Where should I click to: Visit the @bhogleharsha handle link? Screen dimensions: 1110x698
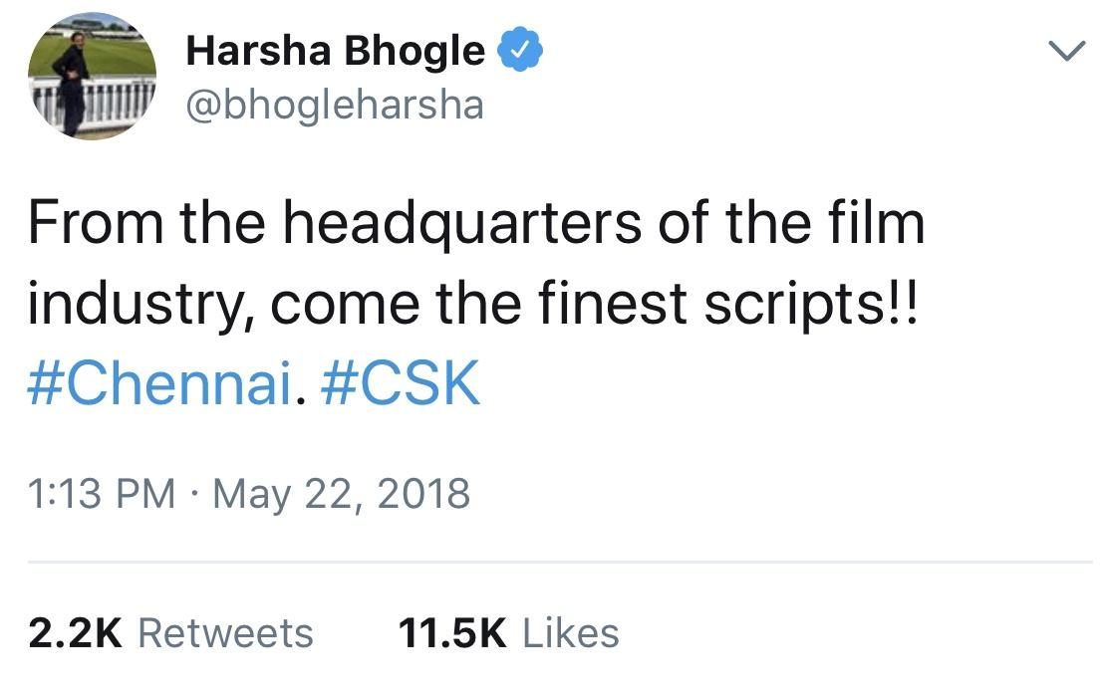[335, 105]
